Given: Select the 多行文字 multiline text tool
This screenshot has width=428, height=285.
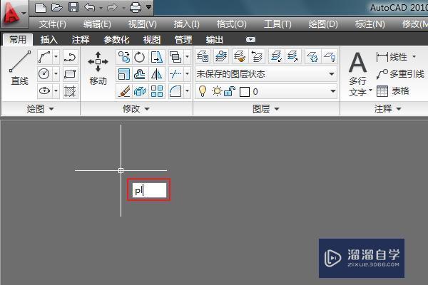Looking at the screenshot, I should coord(358,73).
